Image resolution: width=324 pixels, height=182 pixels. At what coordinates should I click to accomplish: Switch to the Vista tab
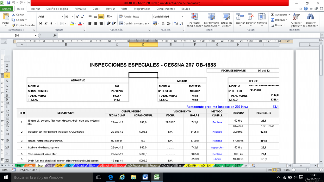click(x=124, y=9)
